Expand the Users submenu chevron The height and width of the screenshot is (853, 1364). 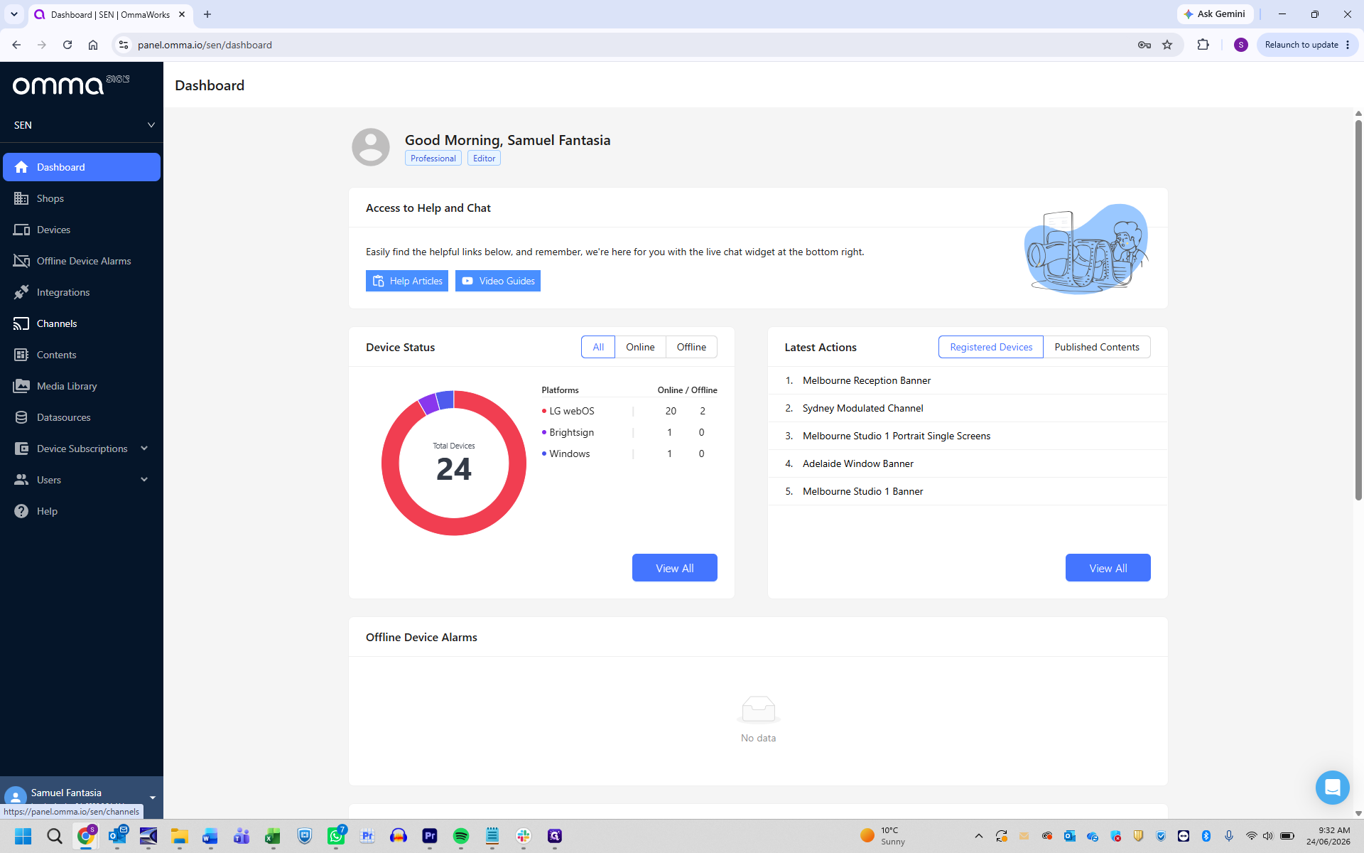click(x=144, y=480)
